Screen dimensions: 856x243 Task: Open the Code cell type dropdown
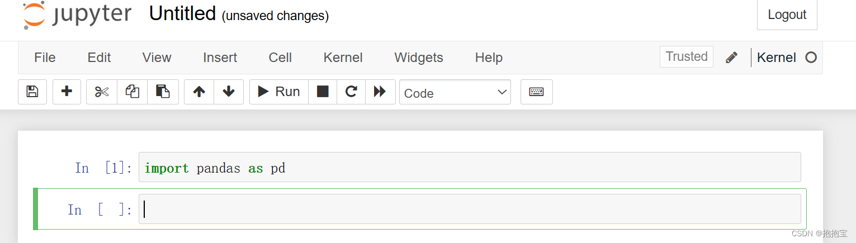(455, 93)
